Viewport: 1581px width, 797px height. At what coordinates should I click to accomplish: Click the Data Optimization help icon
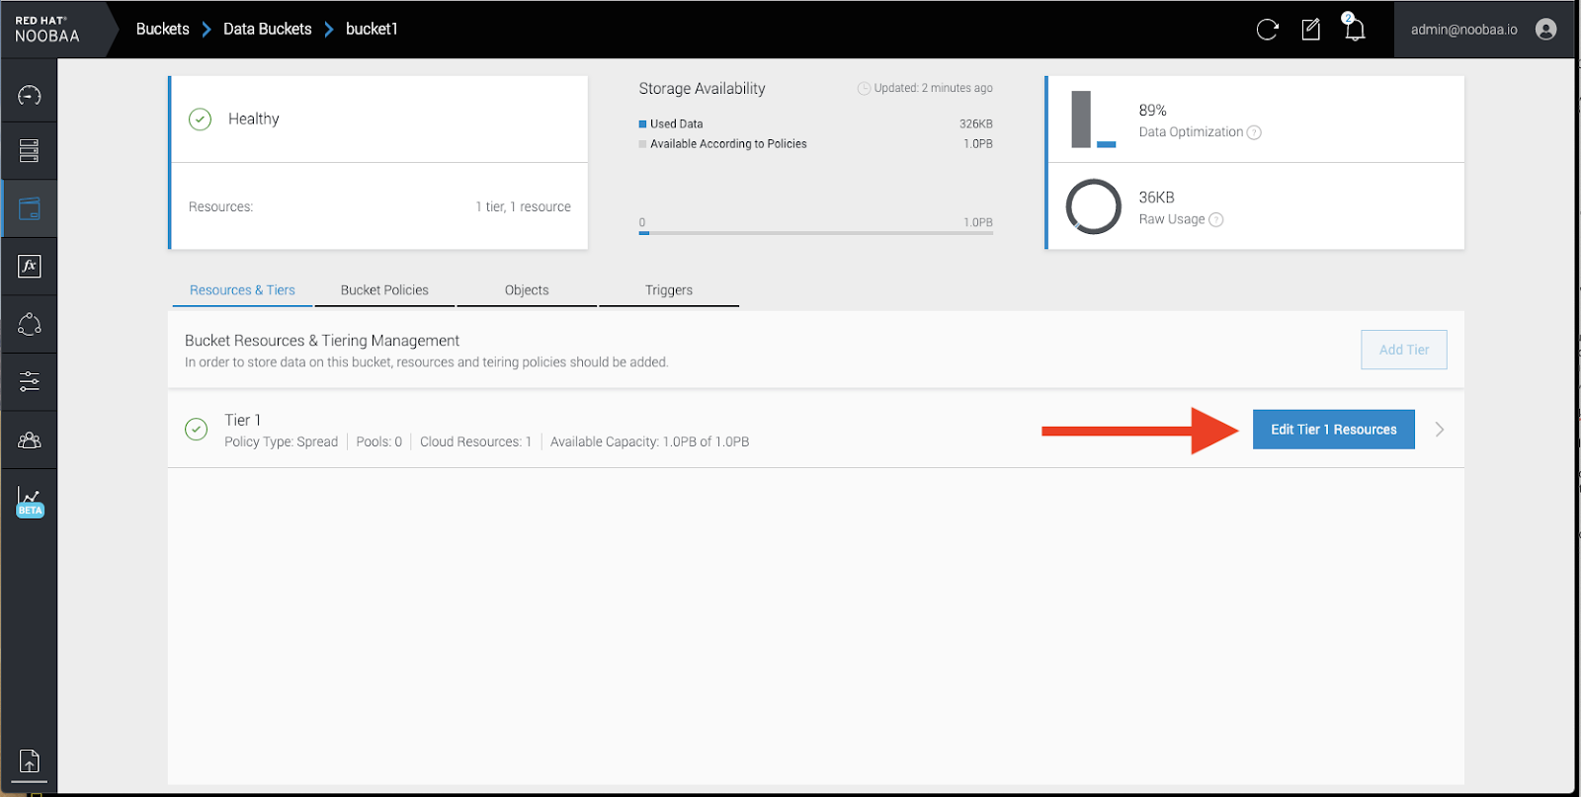[x=1254, y=132]
